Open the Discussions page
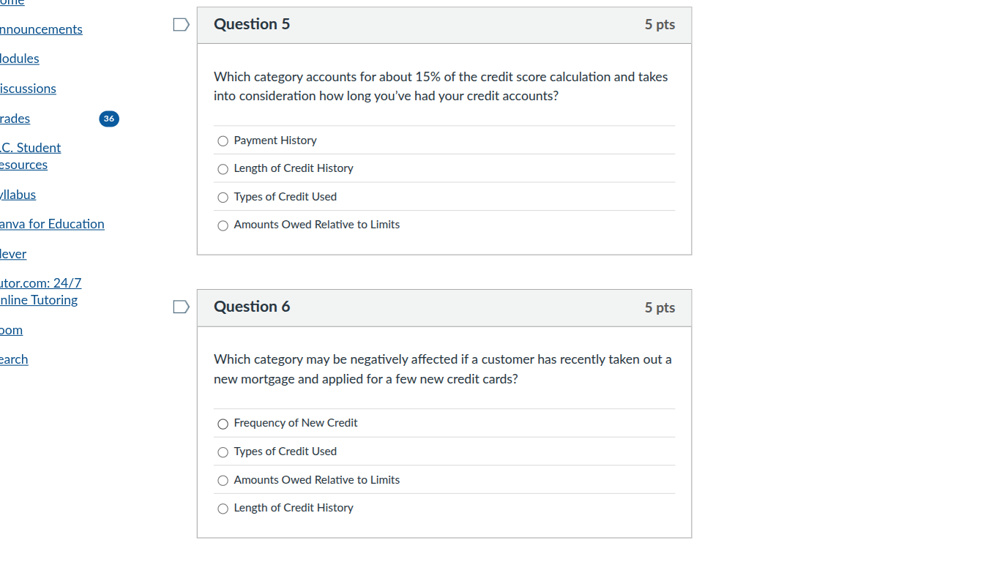Viewport: 1000px width, 562px height. pos(28,89)
